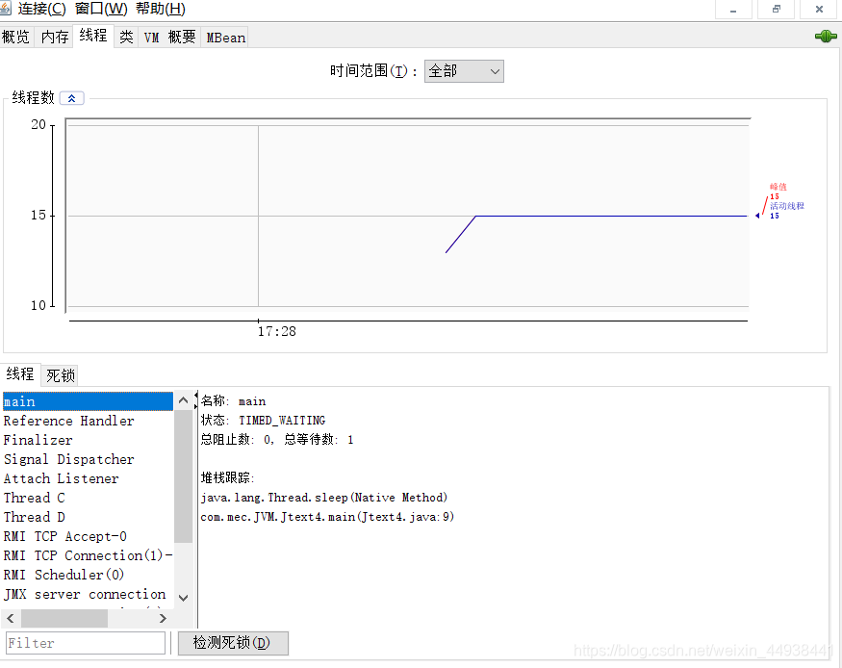Click the 检测死锁 button
842x668 pixels.
(x=233, y=643)
